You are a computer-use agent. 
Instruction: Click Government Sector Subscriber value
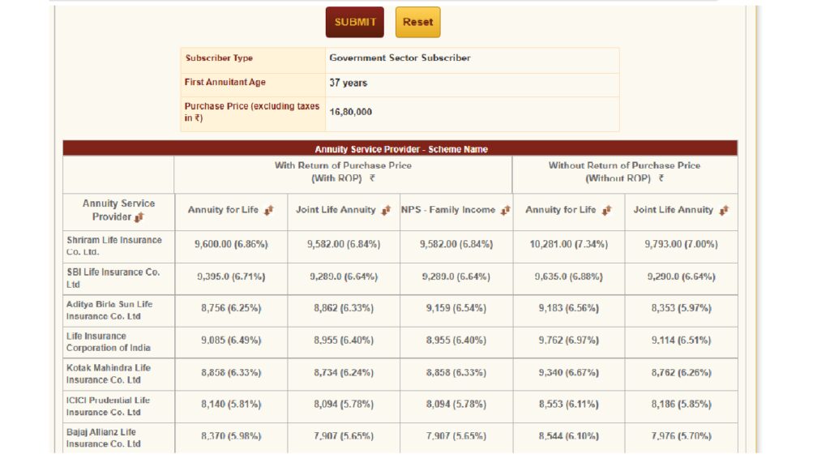pos(400,58)
